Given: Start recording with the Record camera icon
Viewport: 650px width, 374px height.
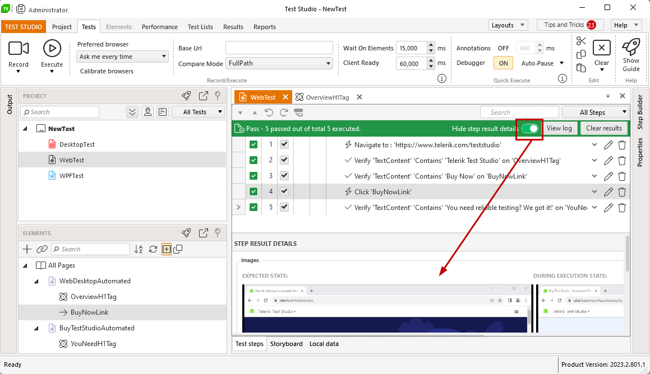Looking at the screenshot, I should click(19, 48).
